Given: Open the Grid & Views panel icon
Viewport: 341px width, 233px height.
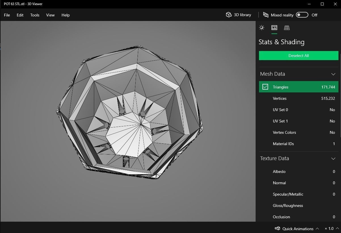Looking at the screenshot, I should pyautogui.click(x=287, y=27).
